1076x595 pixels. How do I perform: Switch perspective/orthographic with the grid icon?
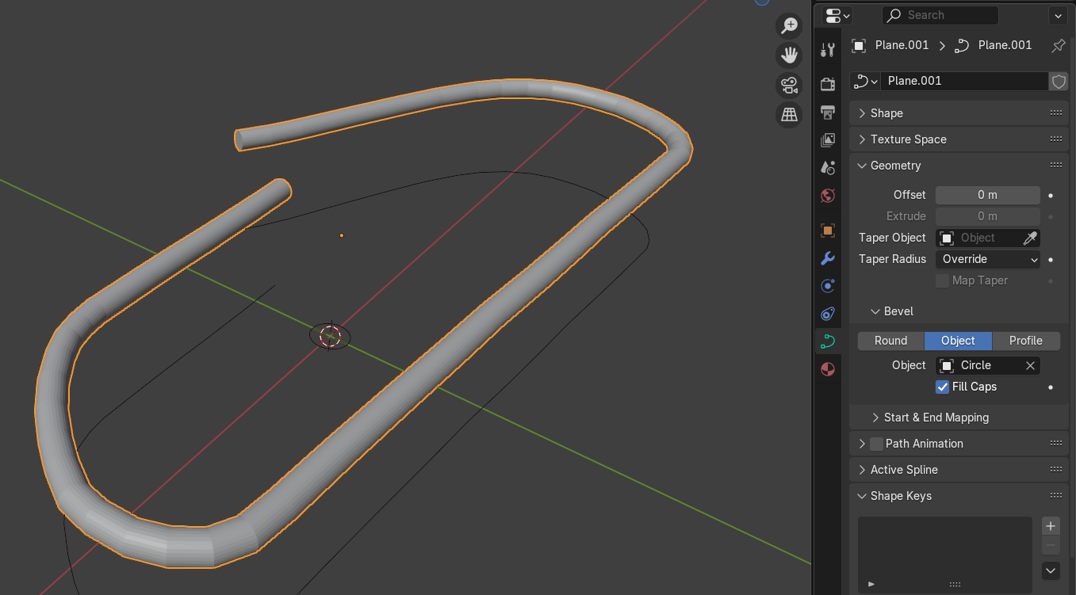tap(789, 115)
